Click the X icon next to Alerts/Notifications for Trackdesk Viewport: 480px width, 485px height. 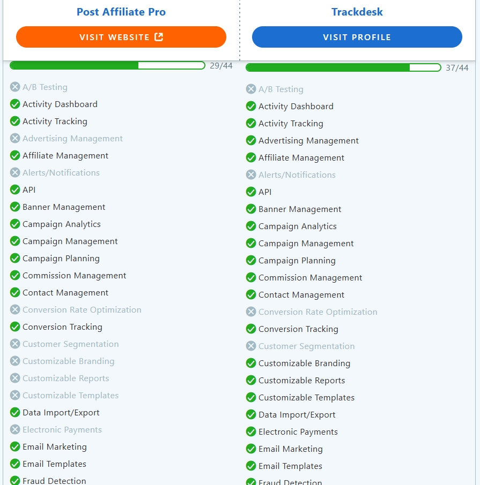click(251, 175)
